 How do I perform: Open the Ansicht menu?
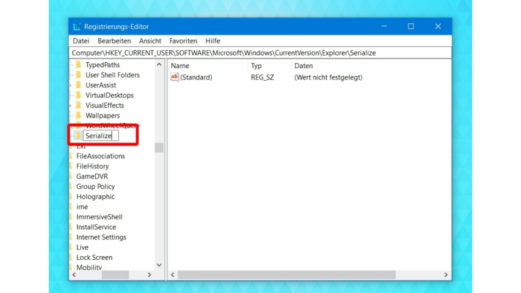[x=150, y=41]
